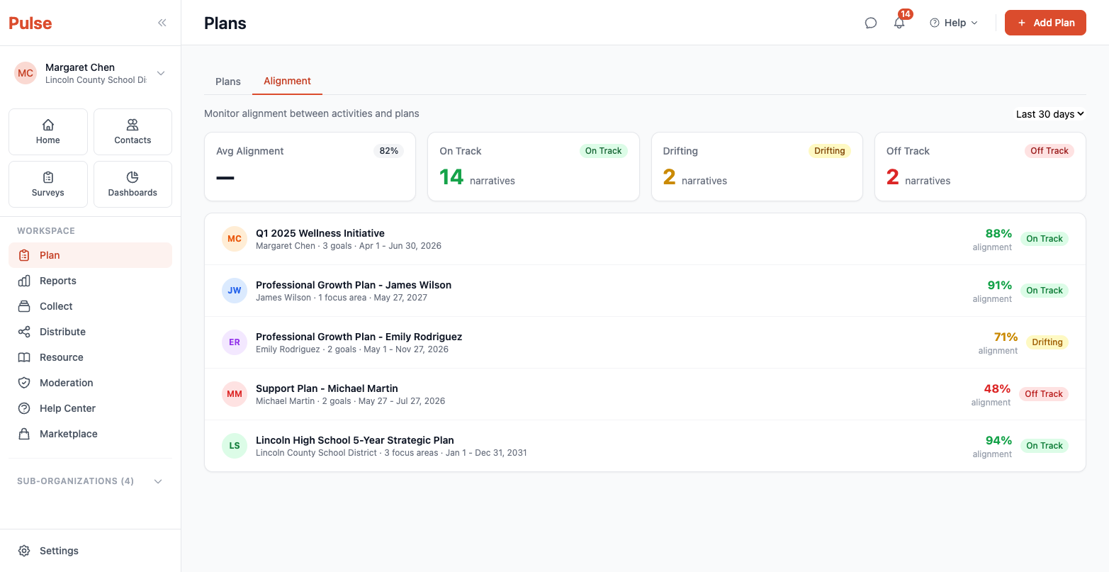Image resolution: width=1109 pixels, height=572 pixels.
Task: Expand Margaret Chen account dropdown chevron
Action: 161,73
